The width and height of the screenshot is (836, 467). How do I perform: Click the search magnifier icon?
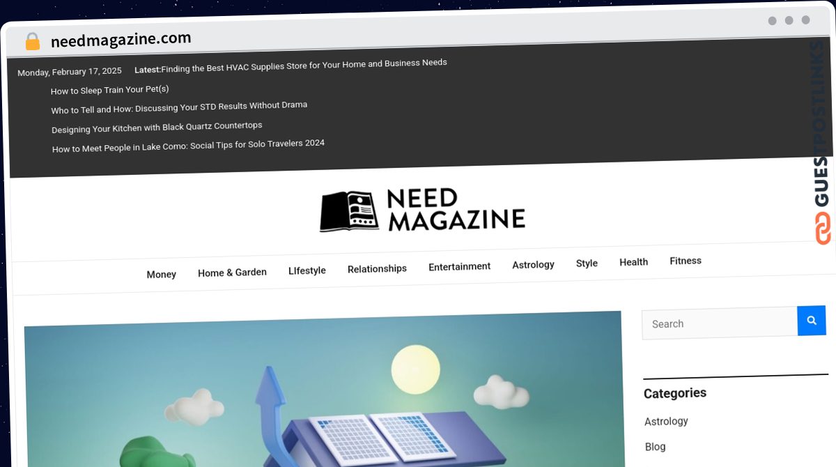pos(811,321)
